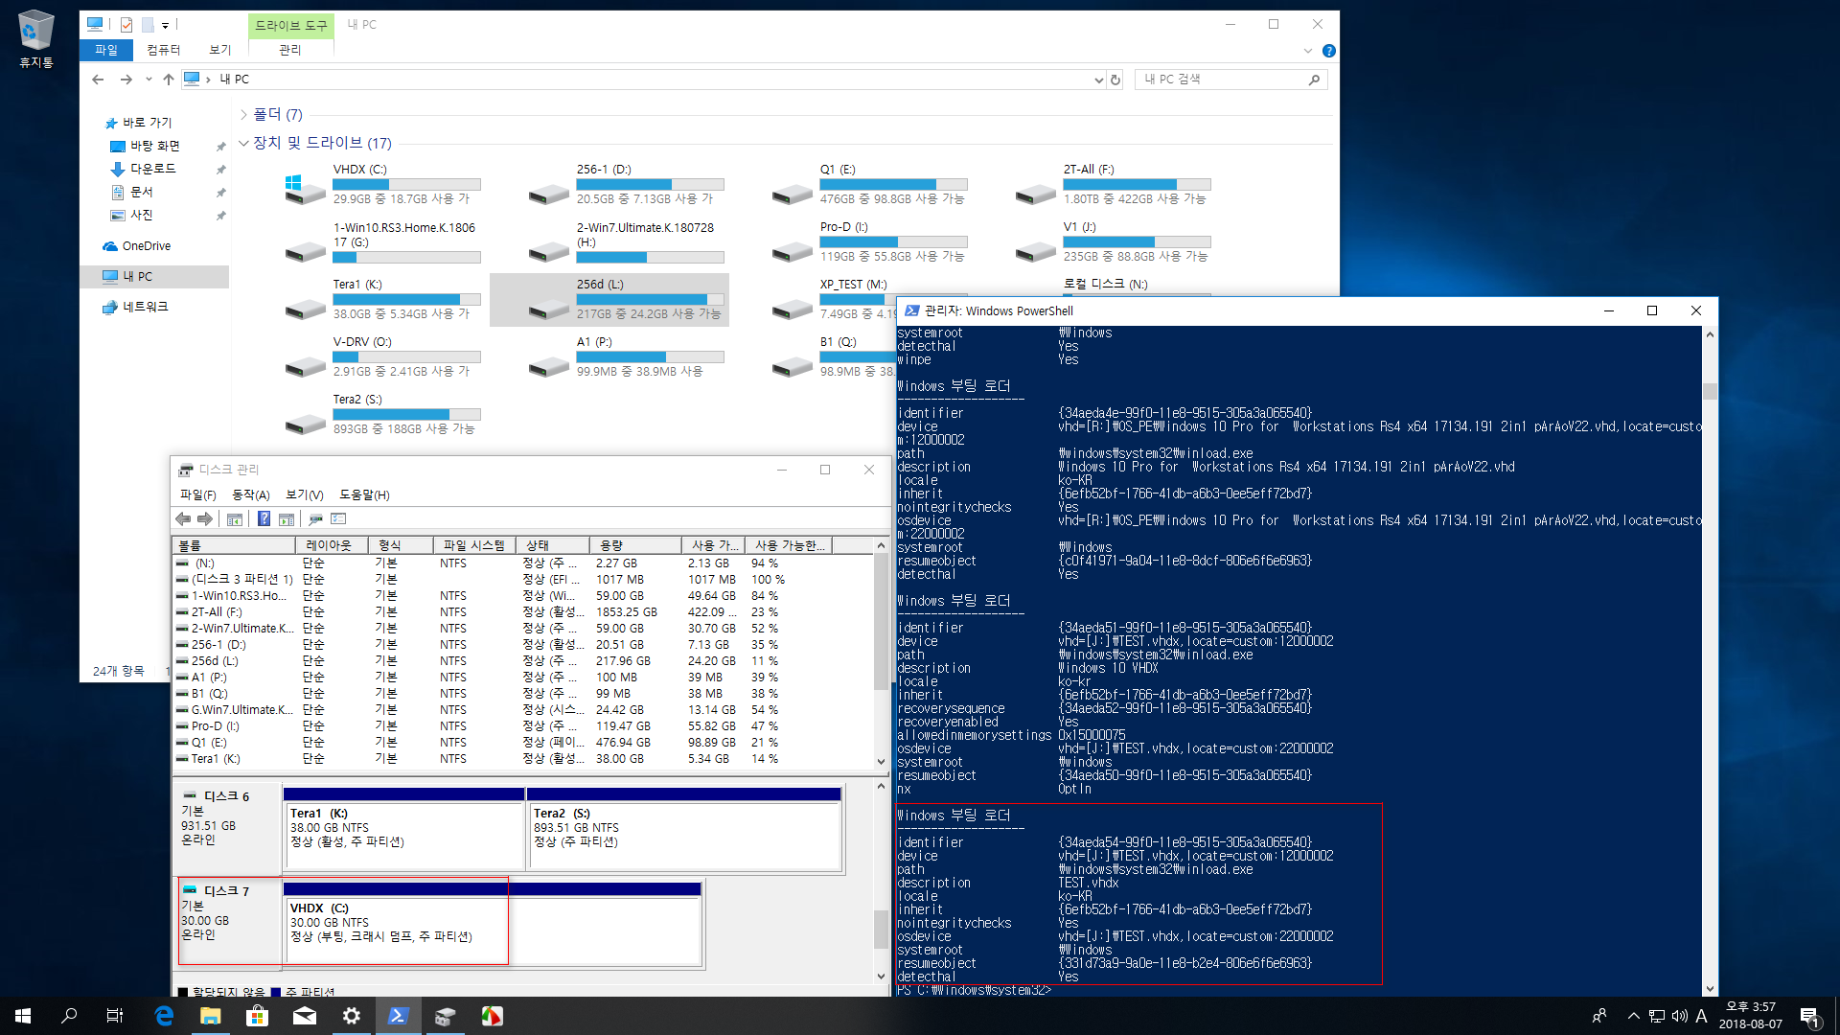
Task: Click the forward arrow in Disk Management toolbar
Action: click(205, 519)
